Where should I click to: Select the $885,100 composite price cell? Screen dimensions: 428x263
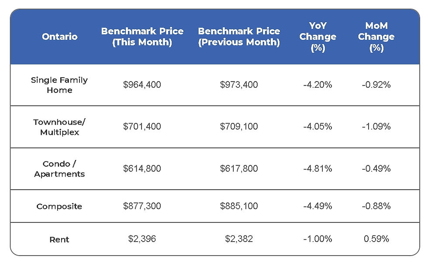coord(239,206)
